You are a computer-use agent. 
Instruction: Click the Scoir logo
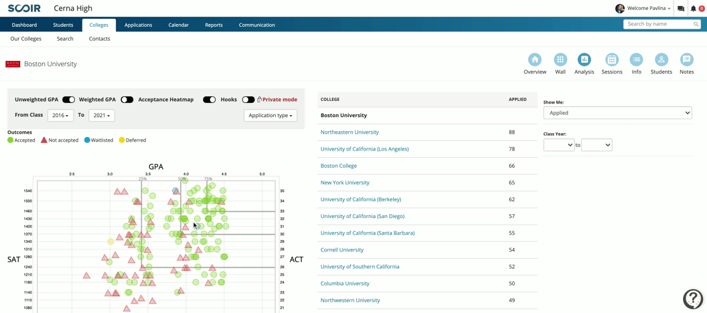[24, 9]
